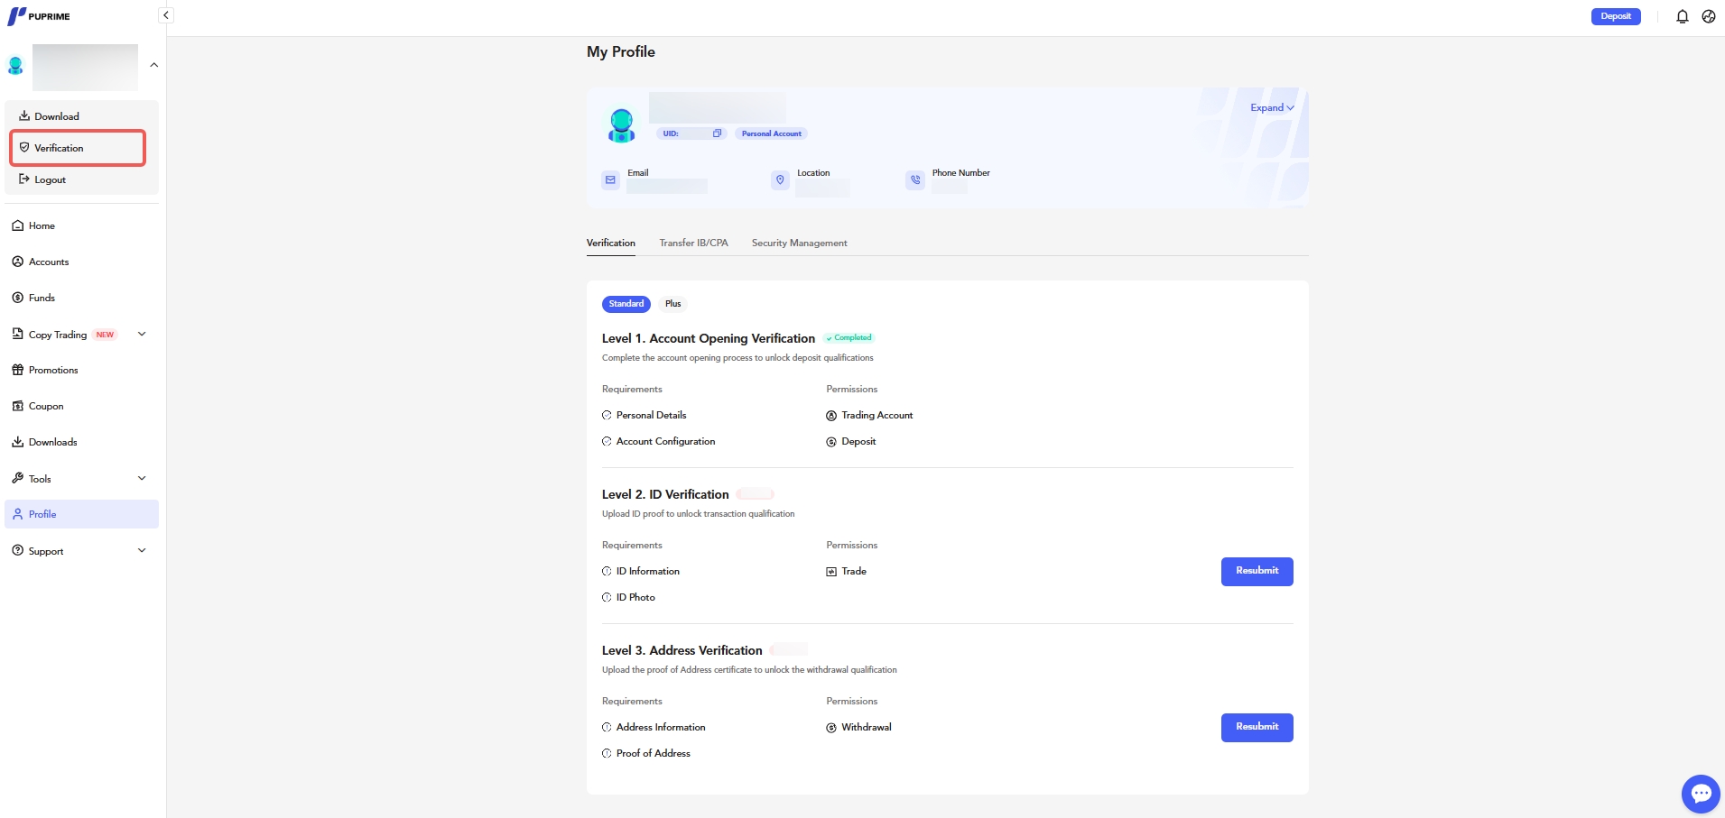The image size is (1725, 818).
Task: Copy the UID with copy icon
Action: pos(717,133)
